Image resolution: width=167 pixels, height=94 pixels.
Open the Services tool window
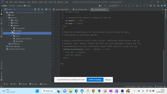pos(43,84)
